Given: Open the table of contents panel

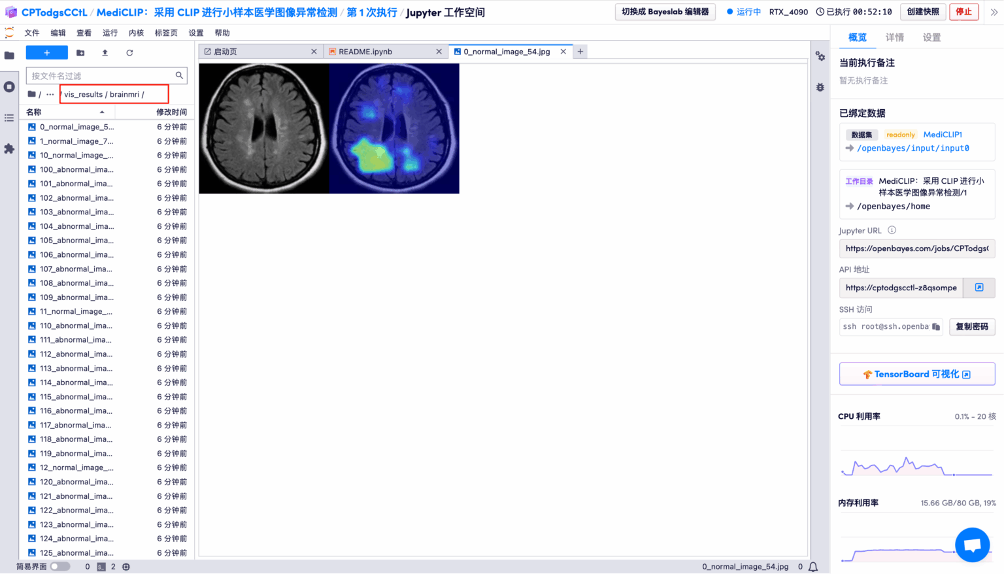Looking at the screenshot, I should [x=10, y=118].
